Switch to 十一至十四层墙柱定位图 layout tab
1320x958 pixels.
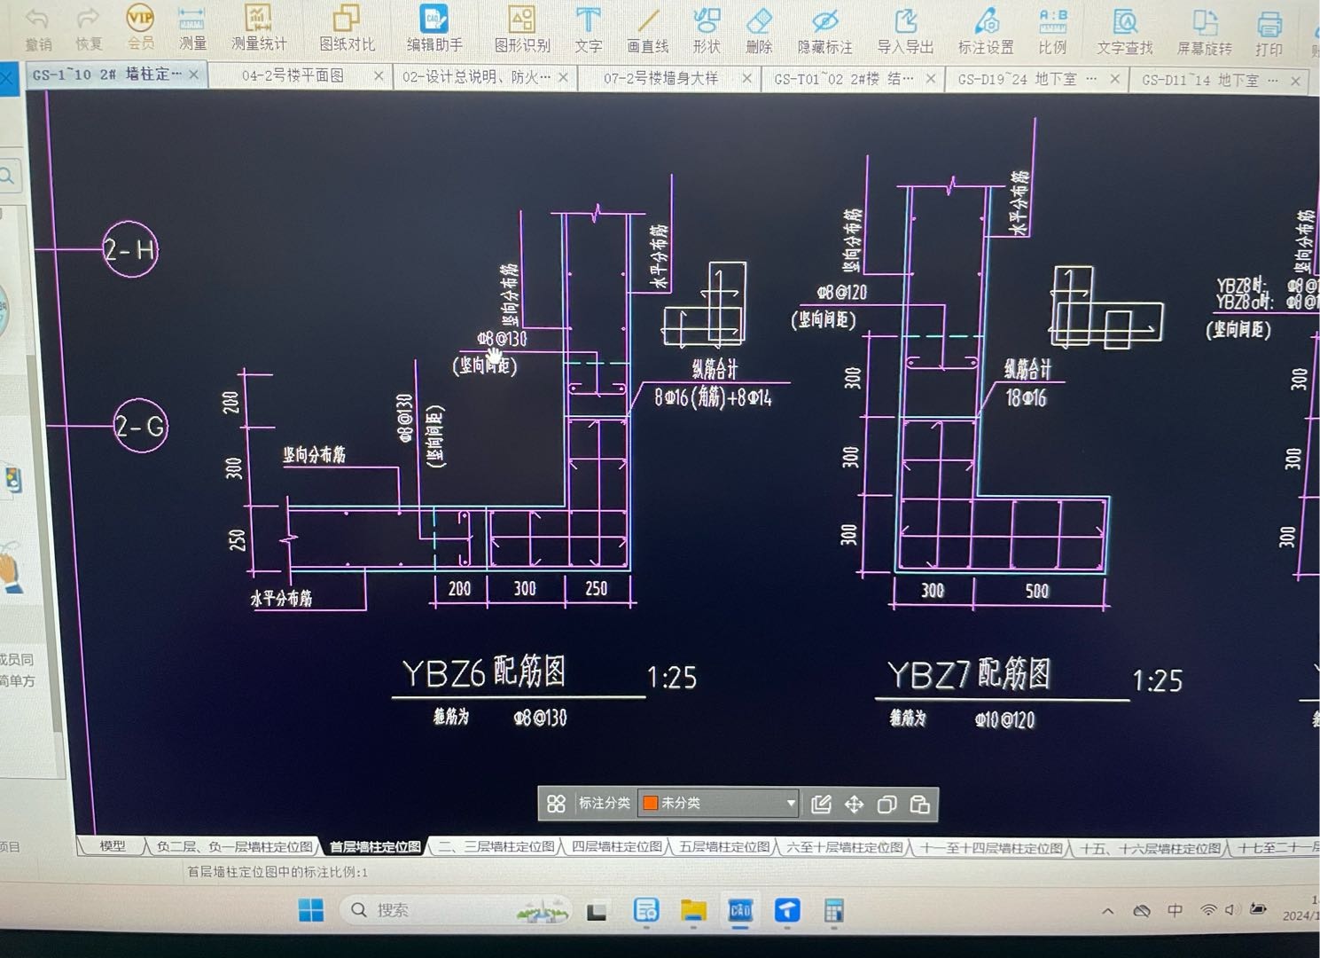pyautogui.click(x=991, y=848)
